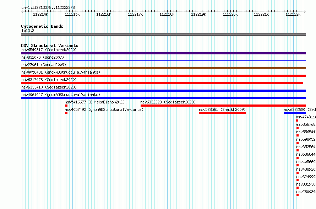Viewport: 316px width, 209px height.
Task: Open the label beginning nsv586844
Action: [x=306, y=154]
